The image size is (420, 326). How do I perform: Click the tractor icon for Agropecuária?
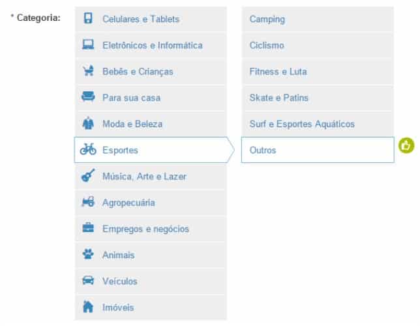point(88,201)
